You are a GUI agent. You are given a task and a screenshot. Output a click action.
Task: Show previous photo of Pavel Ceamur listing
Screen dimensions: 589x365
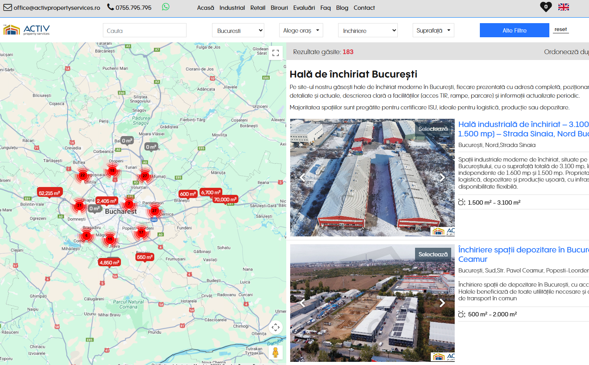pyautogui.click(x=302, y=303)
